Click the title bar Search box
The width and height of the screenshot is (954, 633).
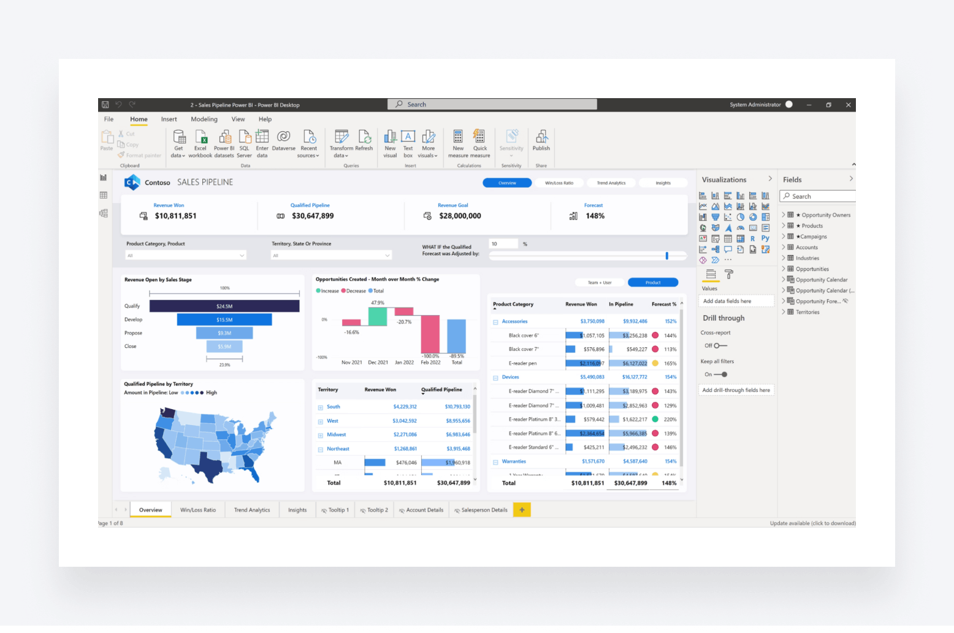(492, 104)
